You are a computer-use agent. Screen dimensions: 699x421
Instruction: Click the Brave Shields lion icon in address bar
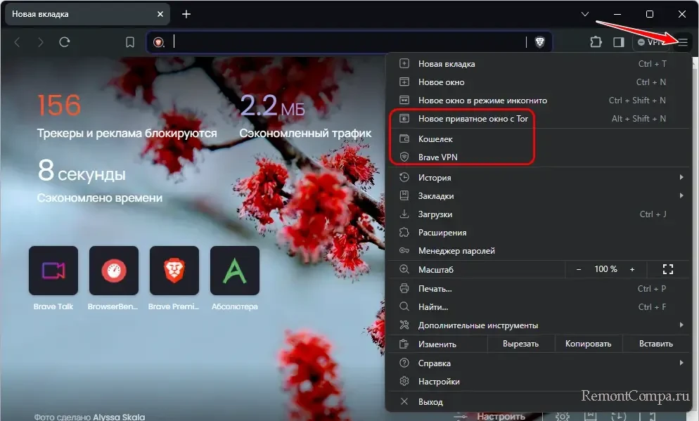point(539,42)
